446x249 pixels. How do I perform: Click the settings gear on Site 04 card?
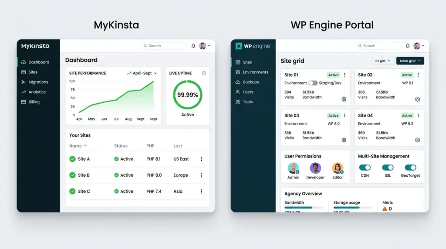(417, 140)
